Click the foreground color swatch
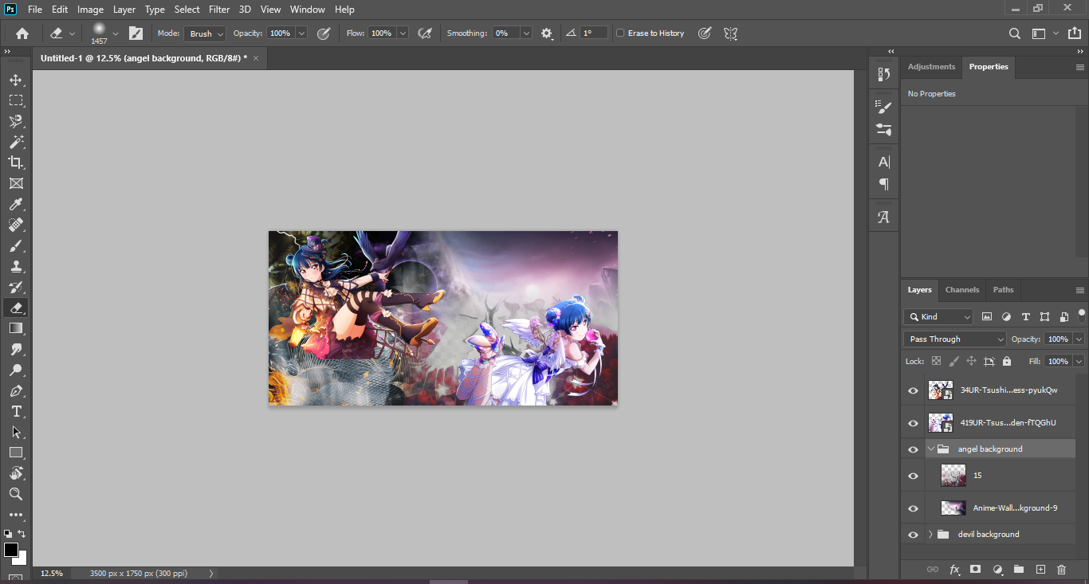This screenshot has width=1089, height=584. click(x=10, y=550)
